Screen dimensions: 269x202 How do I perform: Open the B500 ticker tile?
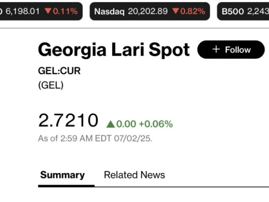pos(243,11)
